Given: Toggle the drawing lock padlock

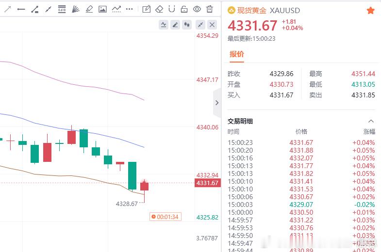Looking at the screenshot, I should tap(184, 9).
